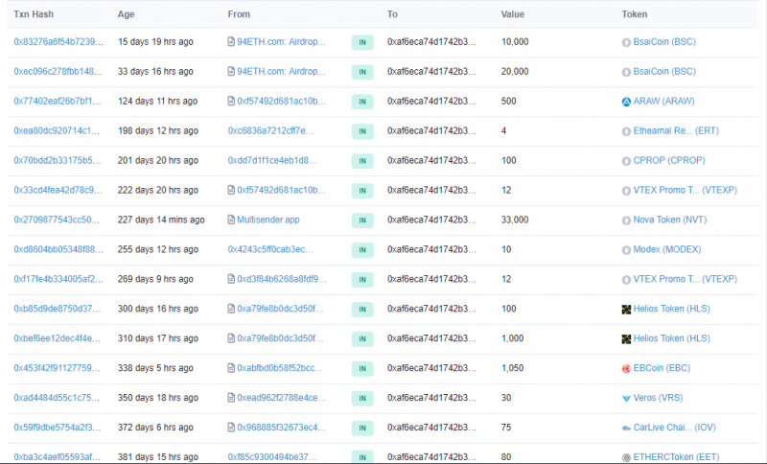Viewport: 767px width, 464px height.
Task: Click the BsaiCoin token icon in the 20,000 row
Action: (626, 72)
